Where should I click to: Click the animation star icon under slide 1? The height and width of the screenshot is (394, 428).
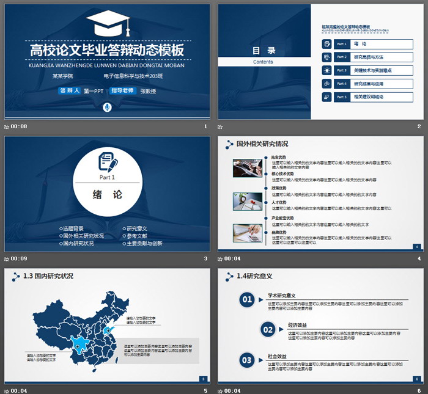click(7, 127)
